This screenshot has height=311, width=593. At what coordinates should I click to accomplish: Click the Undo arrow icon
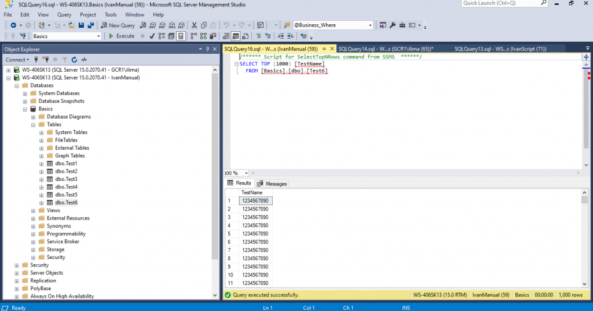pyautogui.click(x=226, y=25)
